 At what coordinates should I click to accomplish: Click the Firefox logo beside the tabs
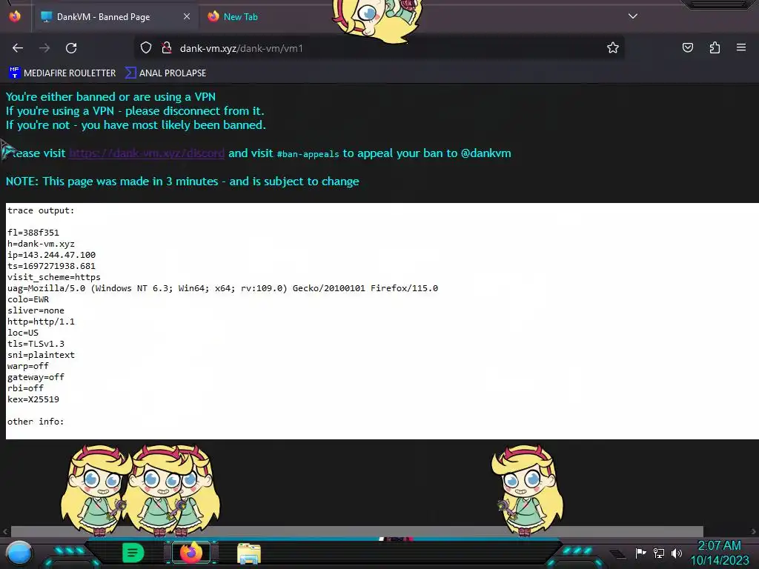15,16
